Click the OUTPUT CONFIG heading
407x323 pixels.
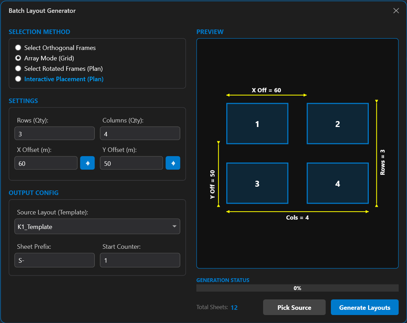[33, 193]
